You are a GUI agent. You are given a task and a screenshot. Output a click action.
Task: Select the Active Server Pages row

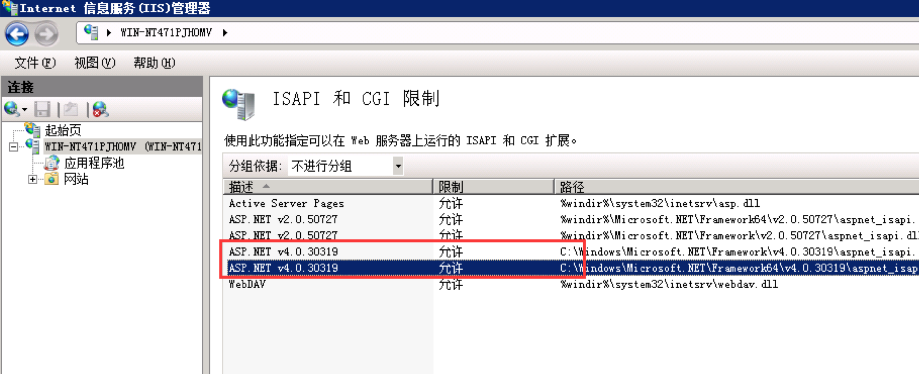pos(571,203)
